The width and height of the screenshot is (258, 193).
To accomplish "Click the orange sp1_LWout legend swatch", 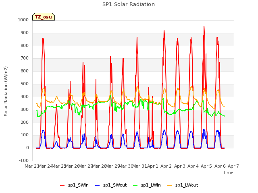I will [169, 186].
